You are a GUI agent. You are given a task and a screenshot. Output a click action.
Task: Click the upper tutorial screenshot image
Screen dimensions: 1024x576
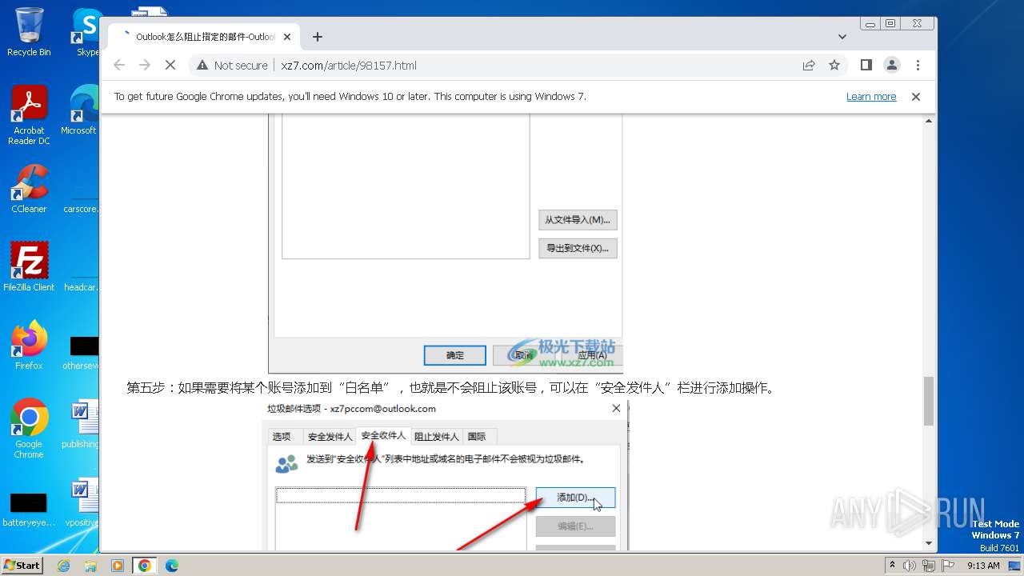[x=446, y=242]
